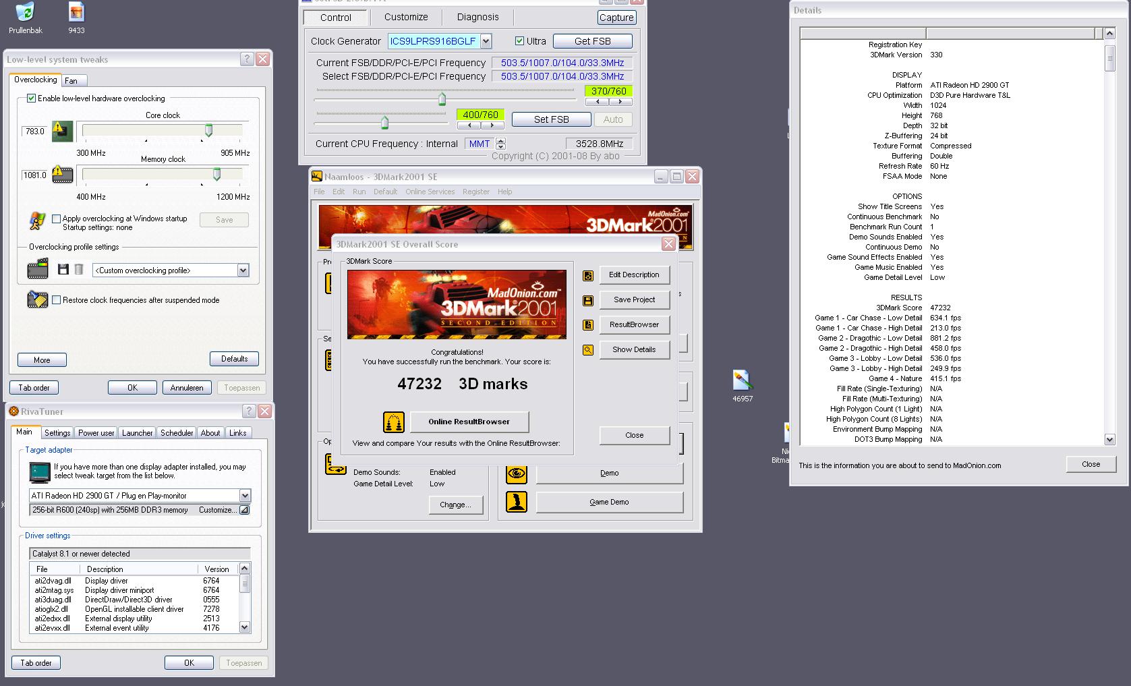Open the Clock Generator dropdown
Screen dimensions: 1131x686
(486, 41)
